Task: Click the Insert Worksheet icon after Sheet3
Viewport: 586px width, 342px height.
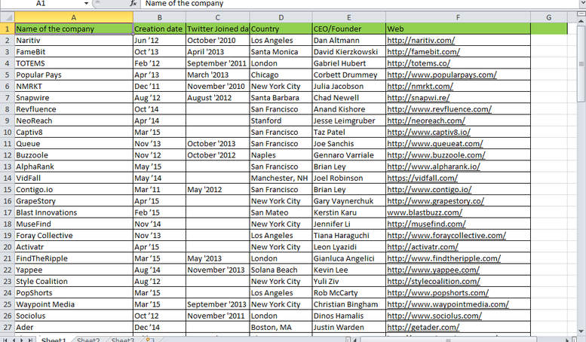Action: coord(149,340)
